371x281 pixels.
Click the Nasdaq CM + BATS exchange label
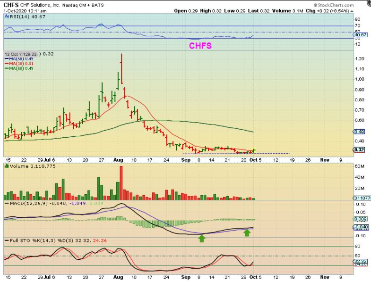pyautogui.click(x=83, y=5)
